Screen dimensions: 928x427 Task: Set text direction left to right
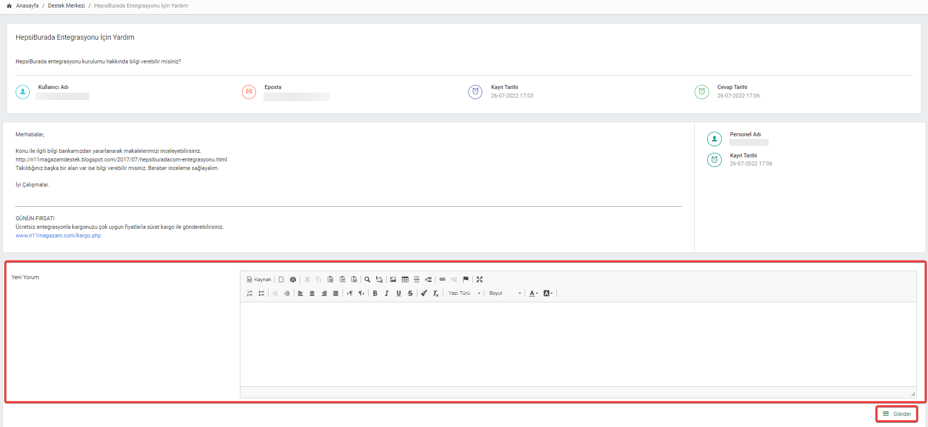tap(350, 293)
